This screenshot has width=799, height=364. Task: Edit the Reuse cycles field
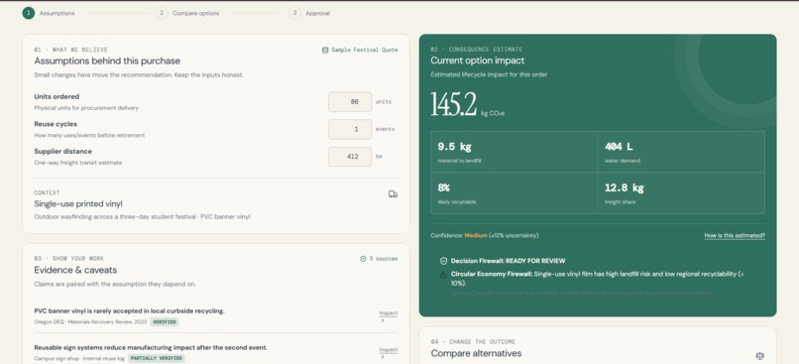(x=350, y=130)
